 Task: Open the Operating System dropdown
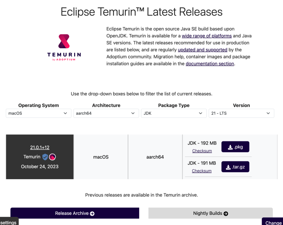point(38,113)
